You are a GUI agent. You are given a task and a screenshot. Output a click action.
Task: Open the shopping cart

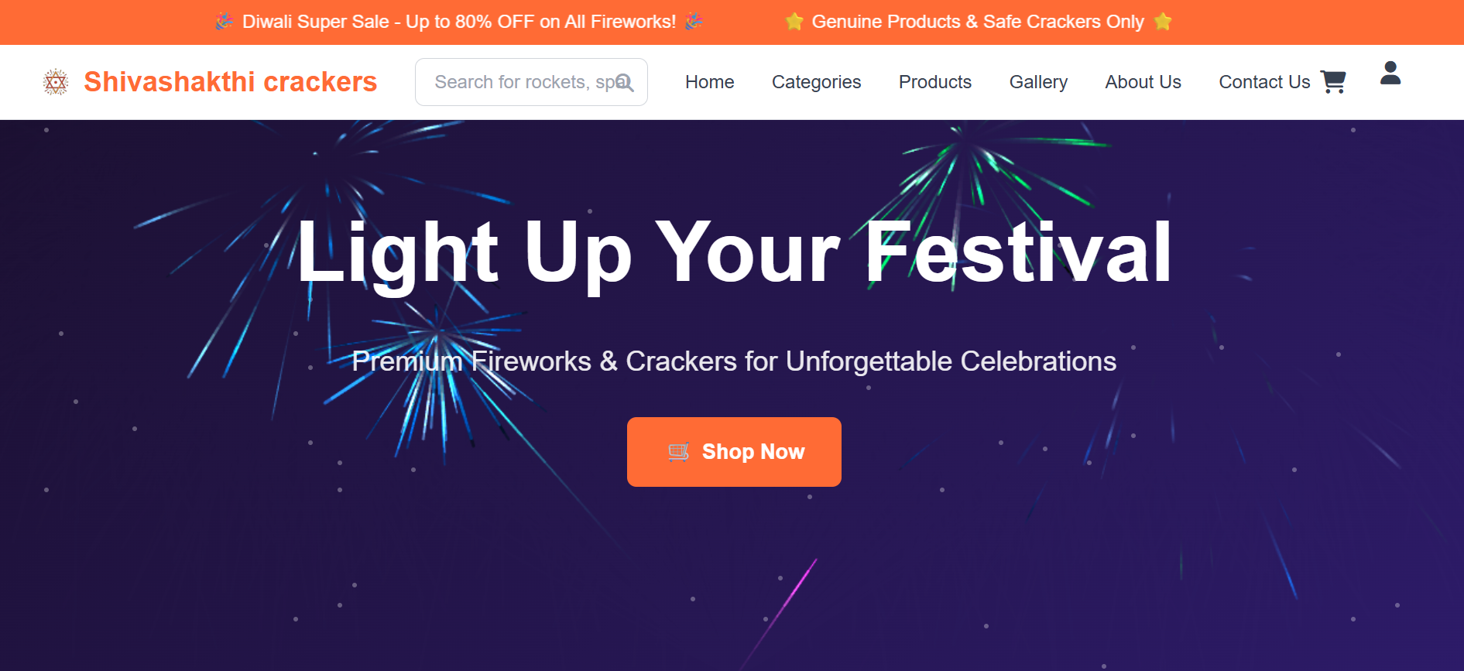point(1333,81)
